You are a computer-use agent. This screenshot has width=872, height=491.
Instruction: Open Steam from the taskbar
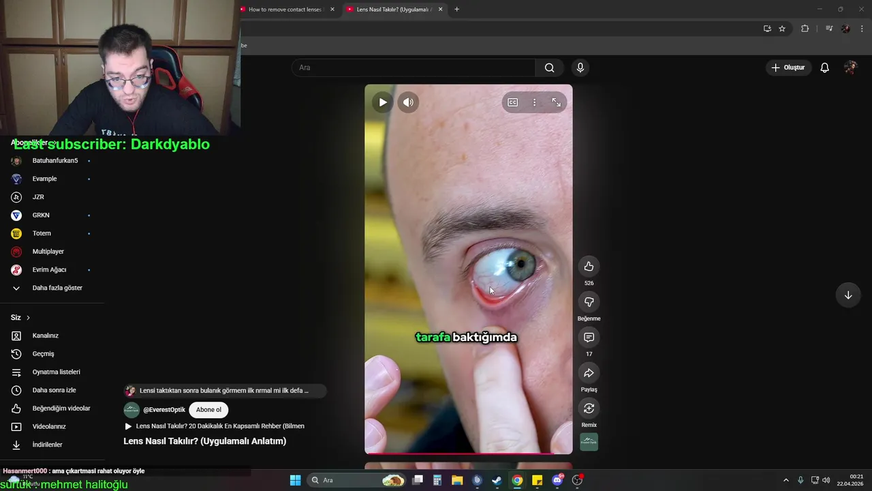coord(497,480)
